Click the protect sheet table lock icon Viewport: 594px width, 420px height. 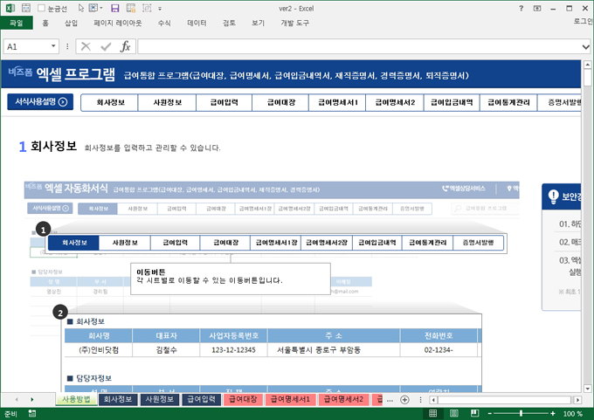[131, 8]
